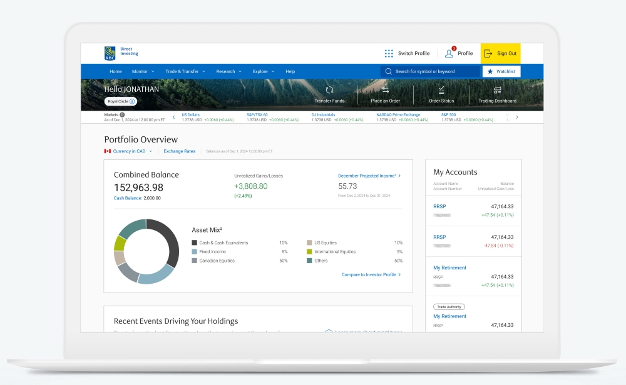Click International Equities color swatch
The image size is (626, 385).
[x=309, y=251]
